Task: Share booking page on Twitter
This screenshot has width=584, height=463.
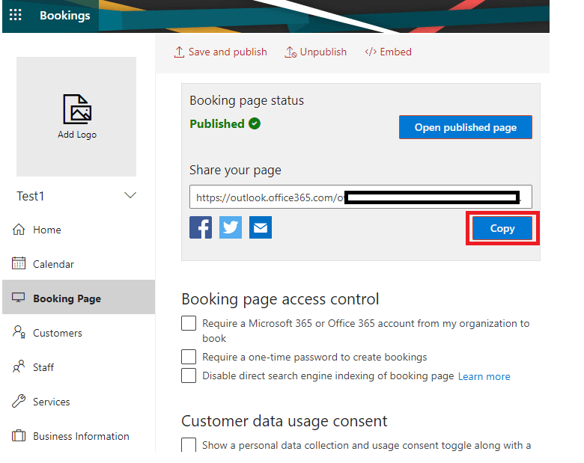Action: 230,227
